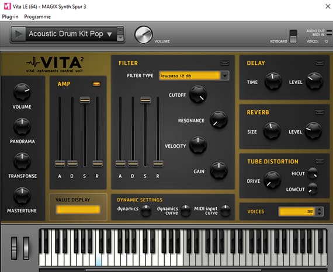Screen dimensions: 333x272
Task: Click the MAGIX app icon in title bar
Action: [x=7, y=6]
